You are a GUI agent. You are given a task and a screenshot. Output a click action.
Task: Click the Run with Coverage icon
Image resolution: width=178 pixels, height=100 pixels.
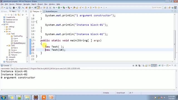(64, 7)
